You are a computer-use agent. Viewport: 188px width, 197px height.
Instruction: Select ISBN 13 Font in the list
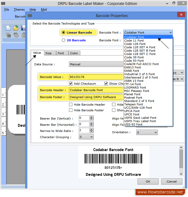148,81
